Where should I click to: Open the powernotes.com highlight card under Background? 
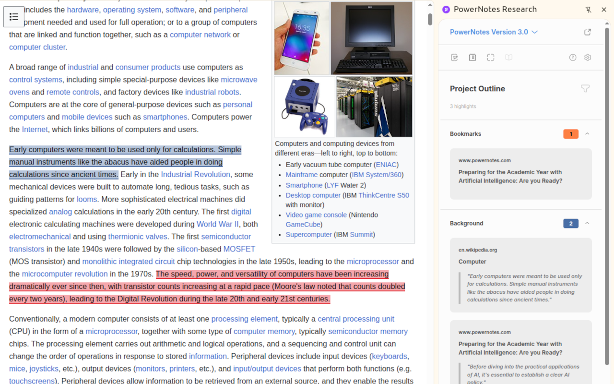coord(521,352)
